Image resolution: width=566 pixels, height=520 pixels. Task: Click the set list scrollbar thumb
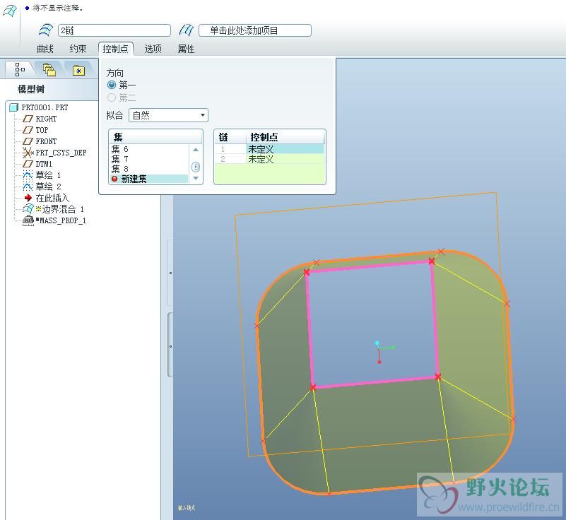tap(195, 167)
